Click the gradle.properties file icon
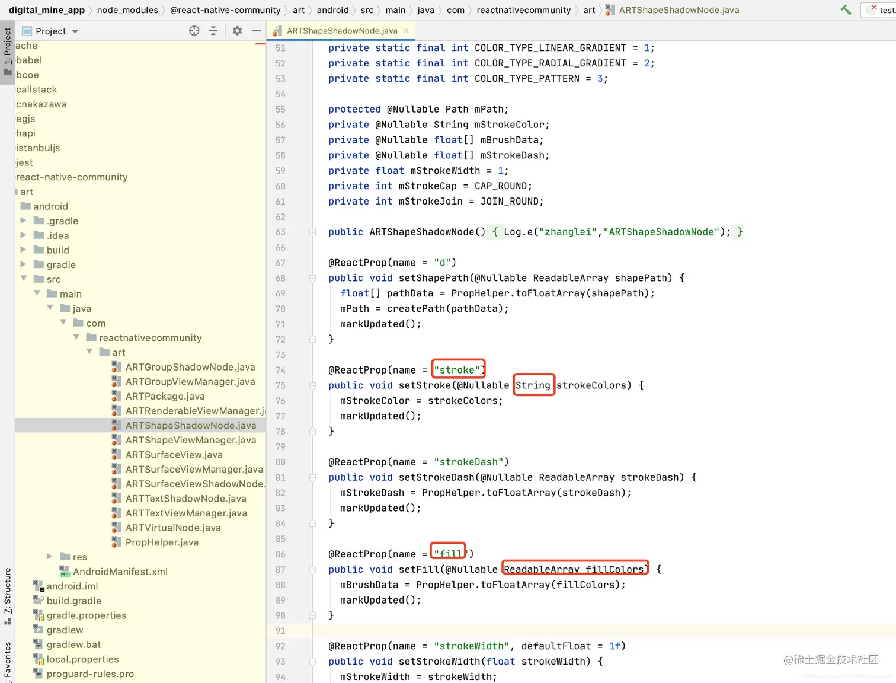Image resolution: width=896 pixels, height=683 pixels. [39, 615]
